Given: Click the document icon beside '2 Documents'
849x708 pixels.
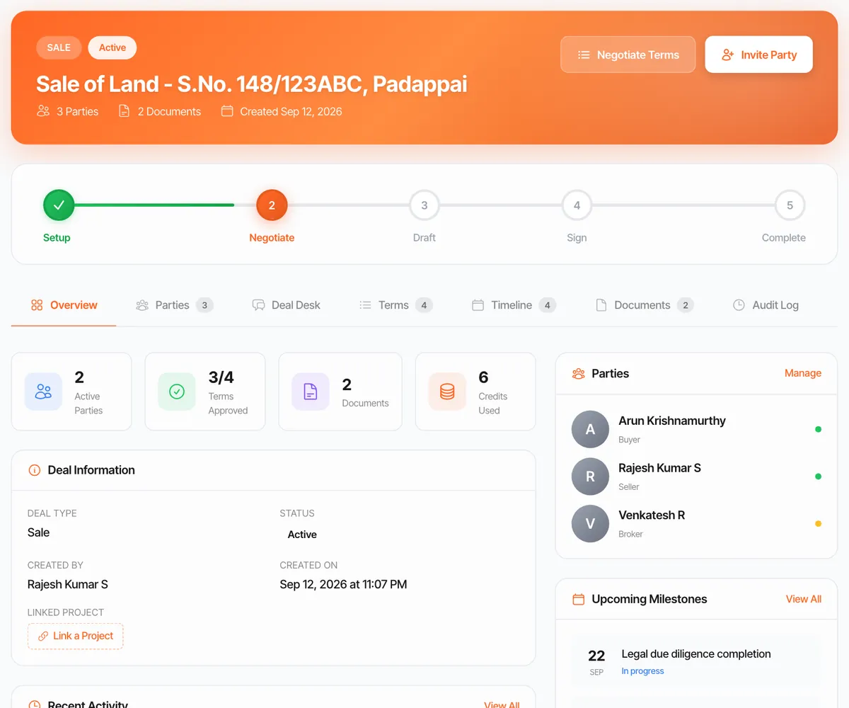Looking at the screenshot, I should point(125,111).
